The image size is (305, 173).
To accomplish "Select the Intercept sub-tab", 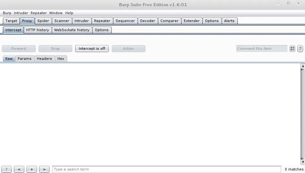I will click(x=13, y=30).
